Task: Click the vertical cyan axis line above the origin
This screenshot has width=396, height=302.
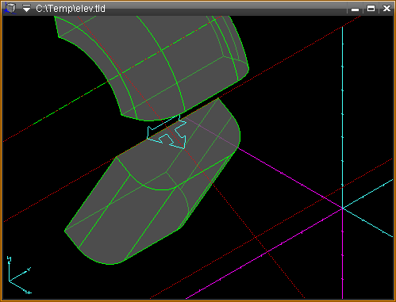Action: [x=342, y=117]
